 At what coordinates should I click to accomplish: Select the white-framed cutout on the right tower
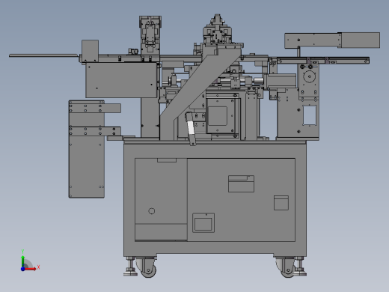[x=310, y=115]
